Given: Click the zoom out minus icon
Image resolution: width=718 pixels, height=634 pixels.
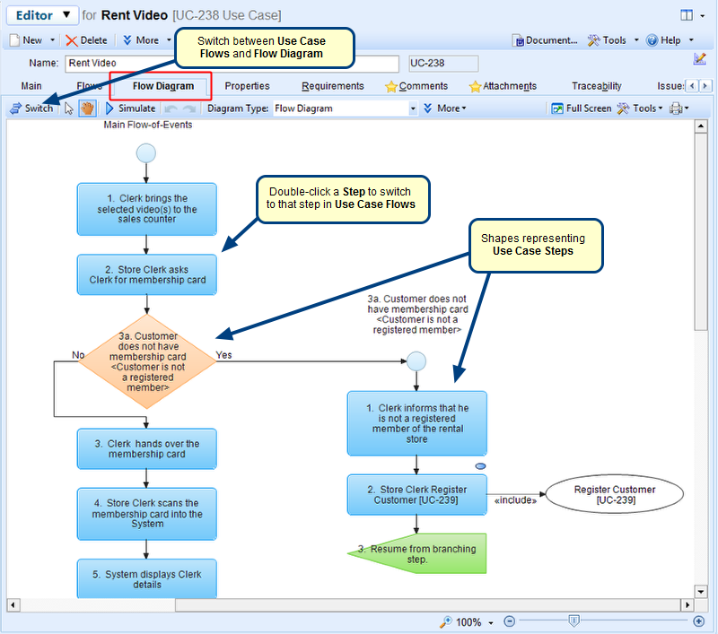Looking at the screenshot, I should 509,621.
